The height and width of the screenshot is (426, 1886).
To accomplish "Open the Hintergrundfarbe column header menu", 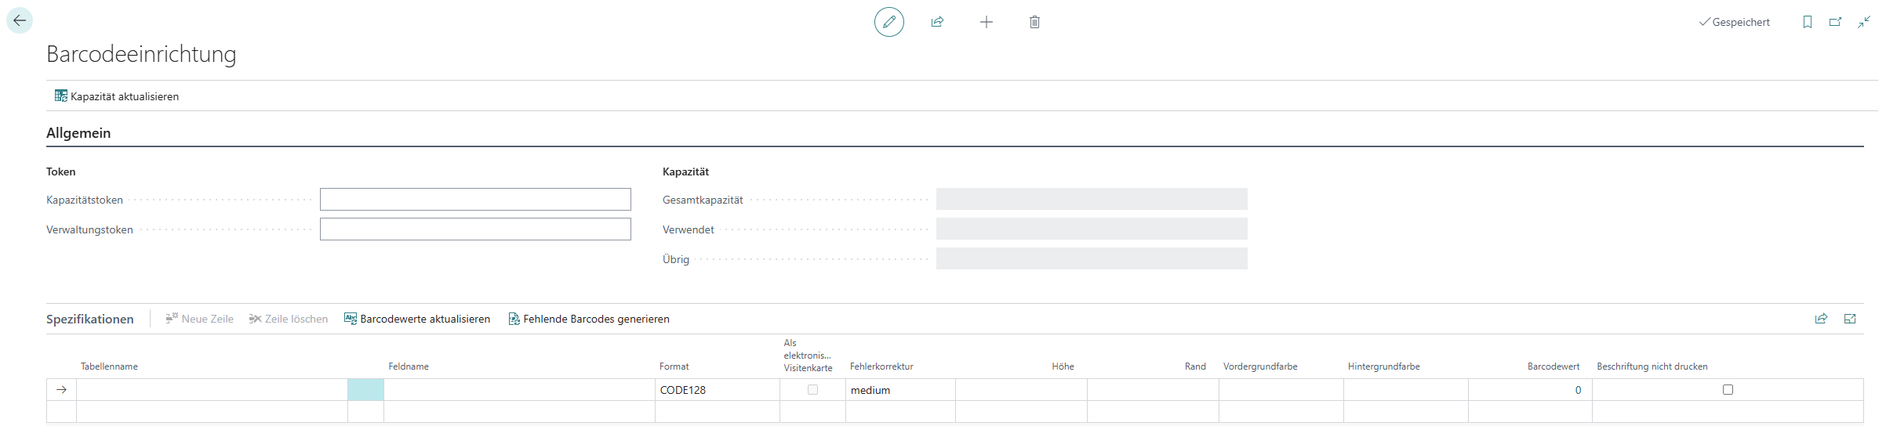I will (1383, 366).
